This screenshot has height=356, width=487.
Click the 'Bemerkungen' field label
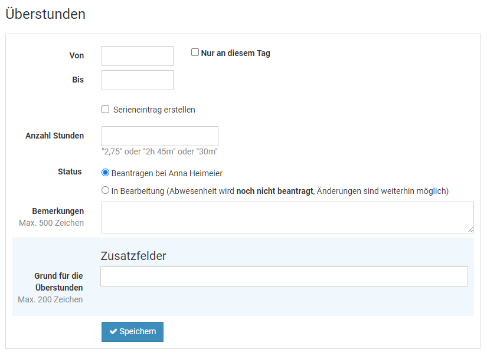(58, 211)
